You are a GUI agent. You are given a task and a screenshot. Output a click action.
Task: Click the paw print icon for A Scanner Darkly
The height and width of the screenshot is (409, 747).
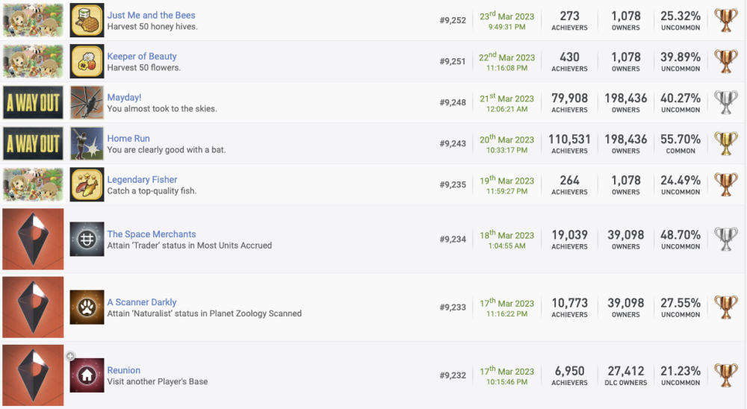click(87, 307)
